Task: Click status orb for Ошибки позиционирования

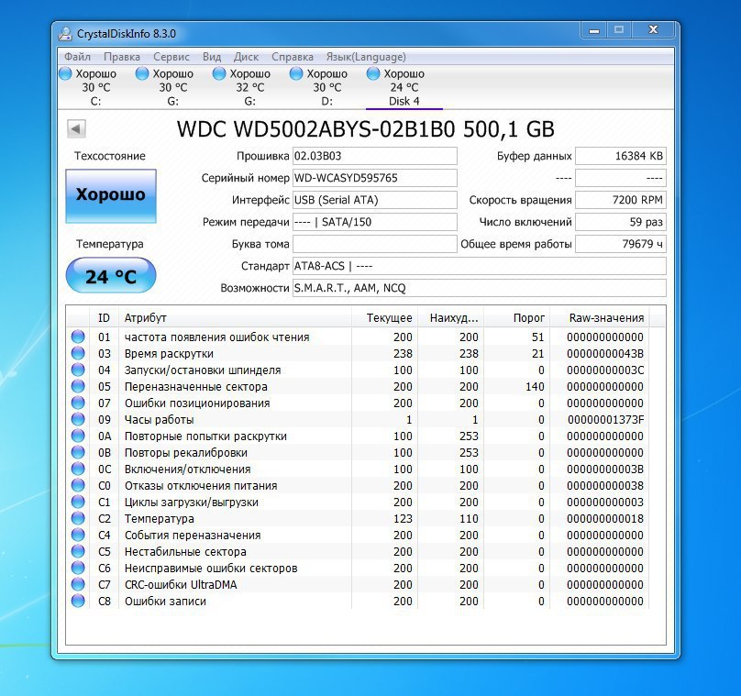Action: [x=78, y=403]
